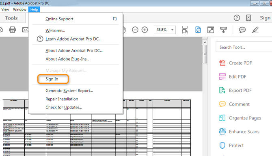Select Check for Updates menu item

tap(64, 107)
